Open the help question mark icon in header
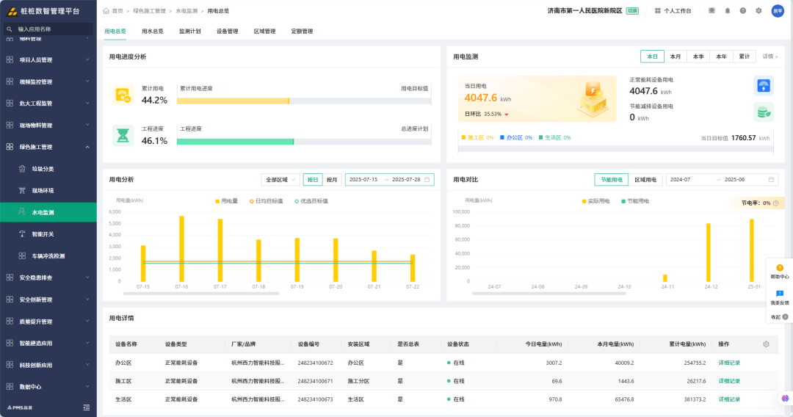 click(x=743, y=10)
